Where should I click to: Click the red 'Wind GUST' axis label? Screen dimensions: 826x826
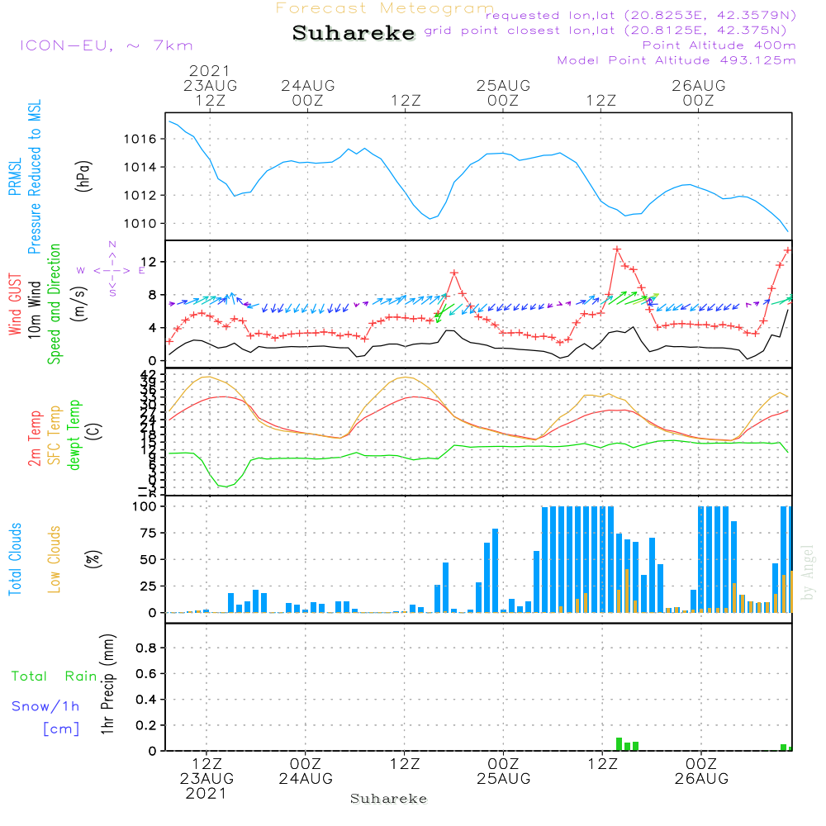click(15, 304)
